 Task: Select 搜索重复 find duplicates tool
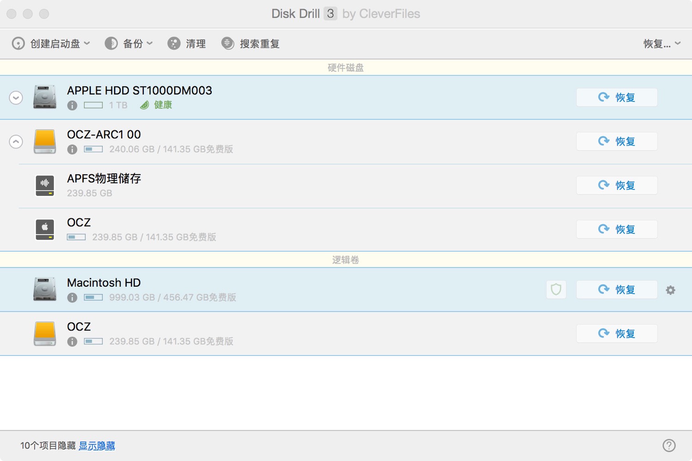coord(251,44)
